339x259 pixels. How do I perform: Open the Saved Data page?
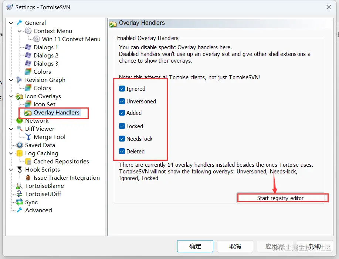tap(40, 145)
